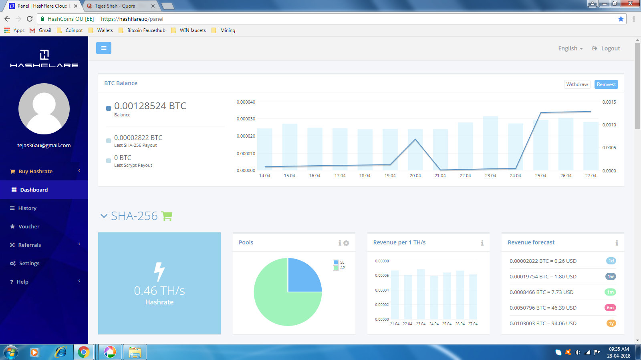Open Revenue per 1 TH/s info icon
The height and width of the screenshot is (360, 641).
482,243
